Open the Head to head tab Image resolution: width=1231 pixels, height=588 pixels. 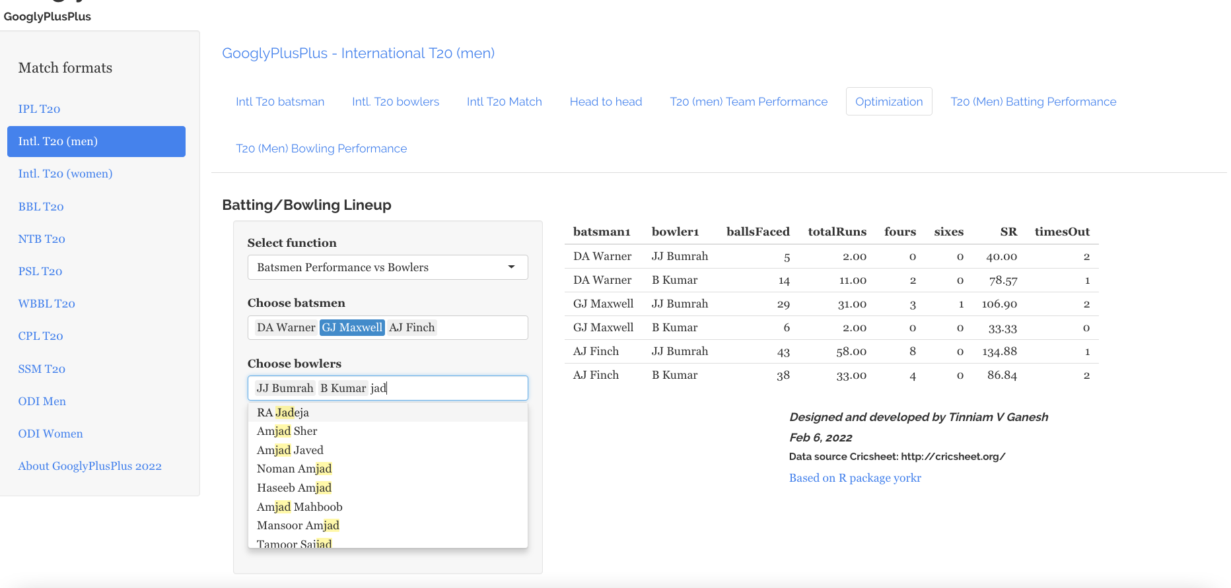[x=606, y=102]
